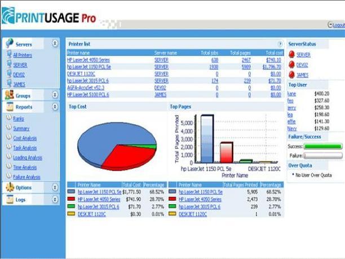Screen dimensions: 345x259
Task: Open server DEV02 in AGFA-AccuSet row
Action: coord(160,87)
